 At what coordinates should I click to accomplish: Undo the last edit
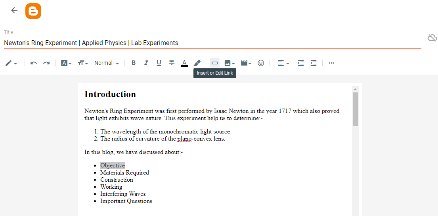coord(34,63)
